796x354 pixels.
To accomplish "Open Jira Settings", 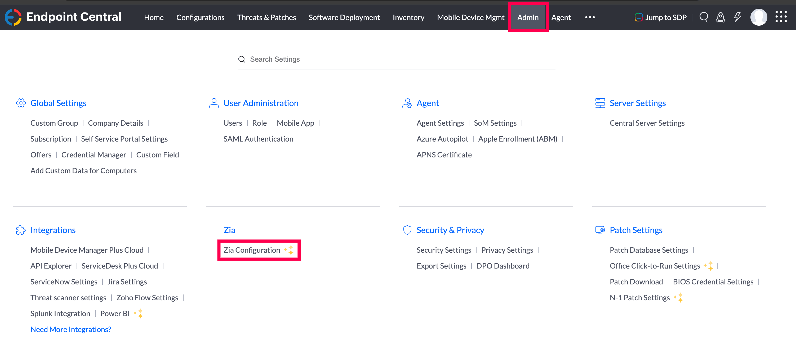I will pyautogui.click(x=127, y=282).
